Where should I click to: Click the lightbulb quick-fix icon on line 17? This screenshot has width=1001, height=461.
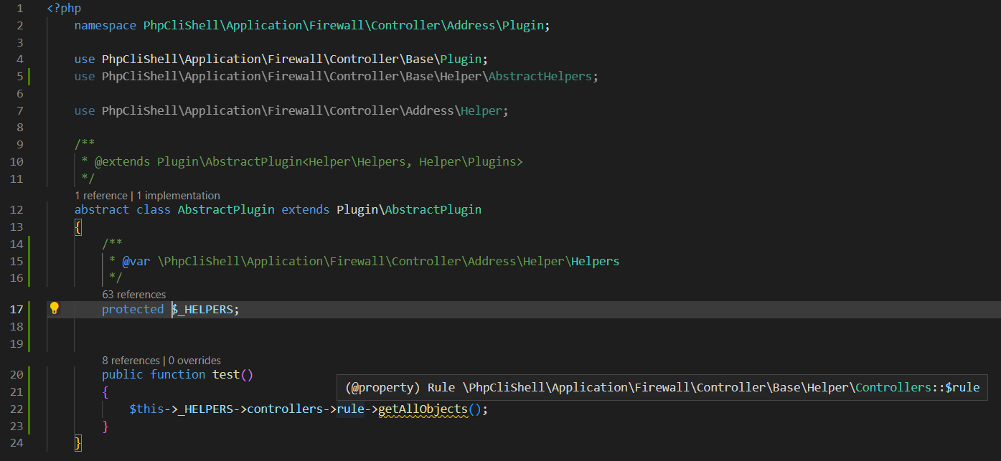point(54,308)
